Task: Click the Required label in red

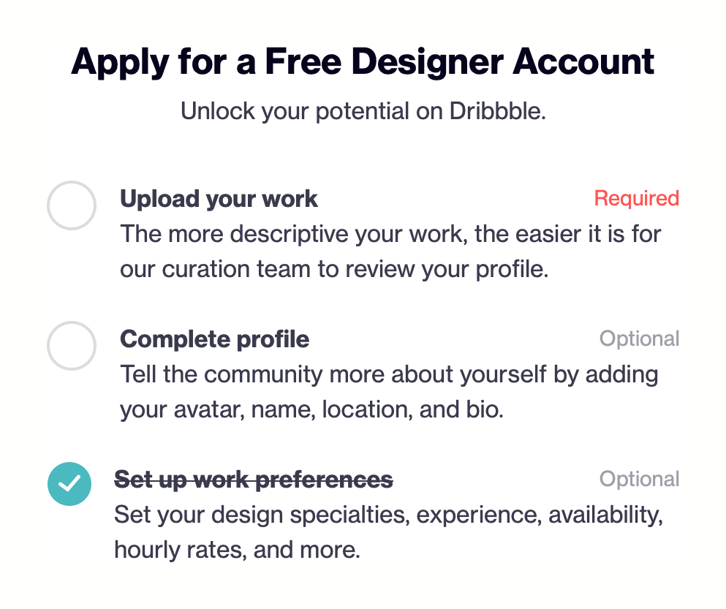Action: coord(636,198)
